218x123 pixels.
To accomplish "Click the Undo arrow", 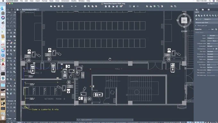I will [72, 6].
